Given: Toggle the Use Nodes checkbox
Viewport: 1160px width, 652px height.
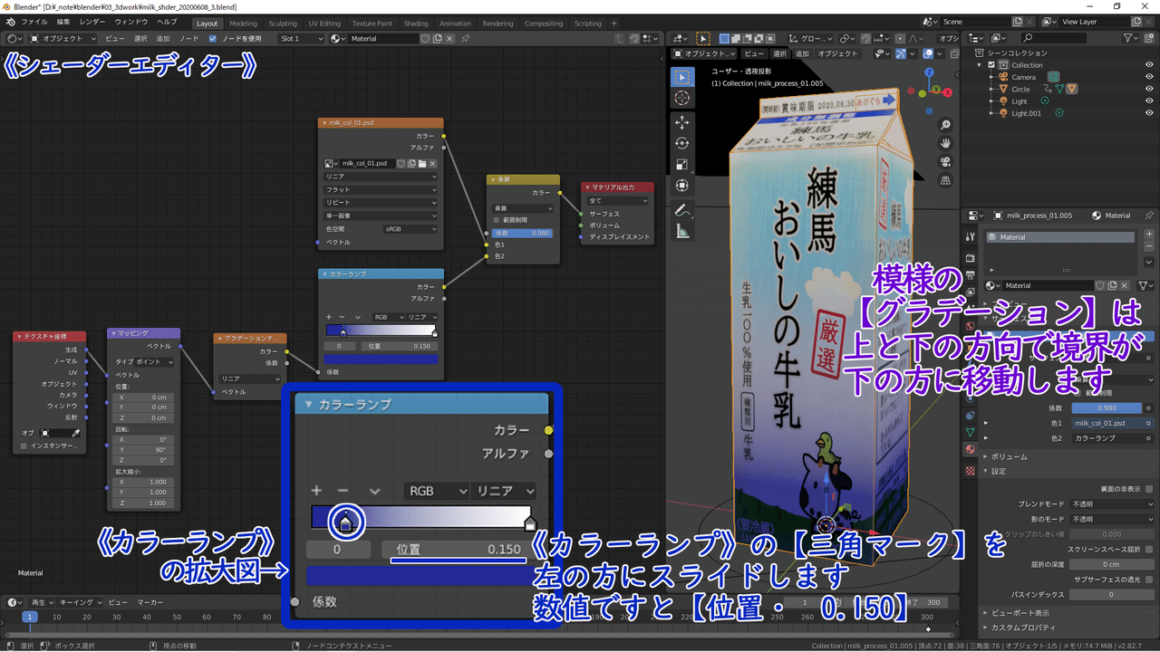Looking at the screenshot, I should point(212,39).
